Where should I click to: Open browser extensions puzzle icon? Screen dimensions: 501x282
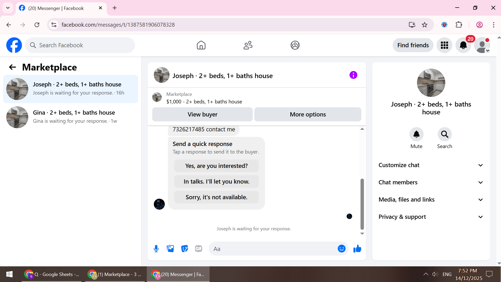[459, 25]
